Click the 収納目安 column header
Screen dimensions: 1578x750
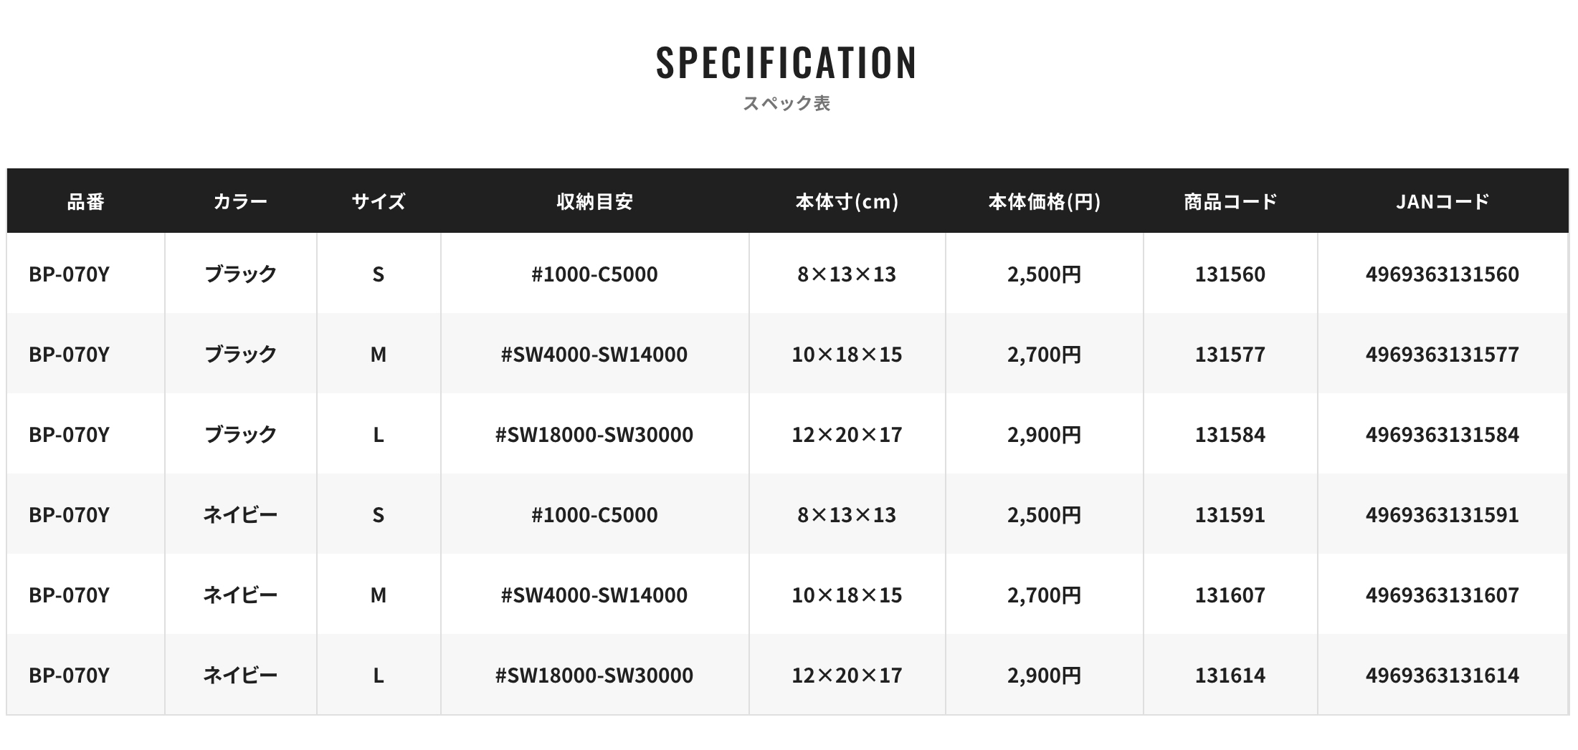pos(594,202)
